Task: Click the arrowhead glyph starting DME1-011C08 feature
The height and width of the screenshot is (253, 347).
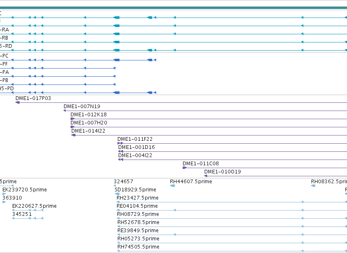Action: coord(185,168)
